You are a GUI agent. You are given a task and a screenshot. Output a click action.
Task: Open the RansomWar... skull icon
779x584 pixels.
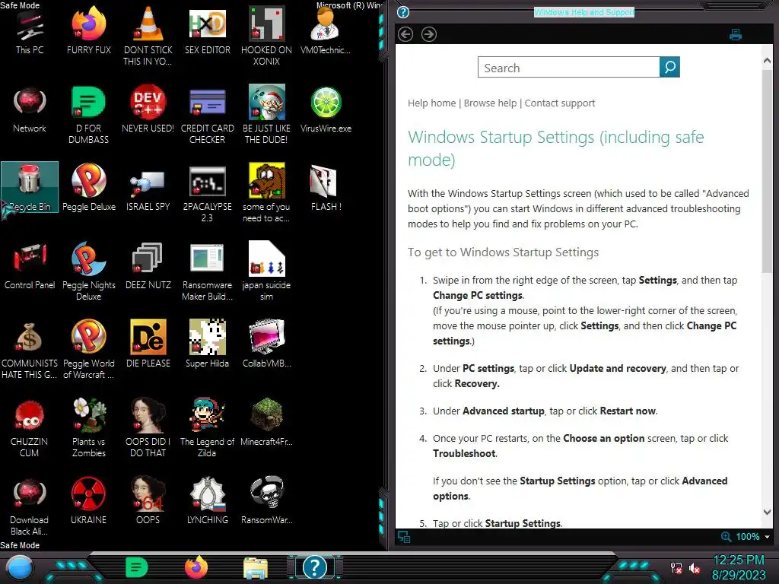266,500
